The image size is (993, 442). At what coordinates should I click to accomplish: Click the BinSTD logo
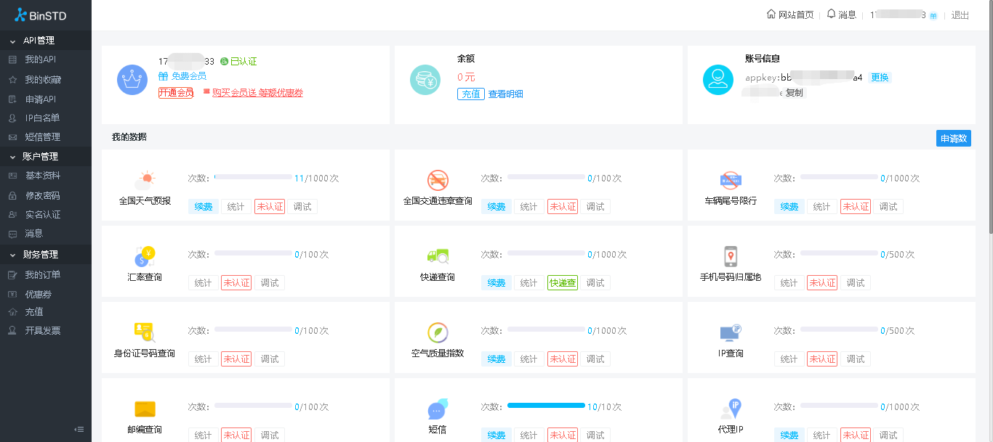click(x=41, y=15)
